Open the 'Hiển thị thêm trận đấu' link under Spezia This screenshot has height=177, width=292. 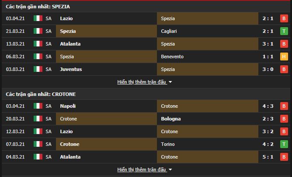(x=142, y=82)
